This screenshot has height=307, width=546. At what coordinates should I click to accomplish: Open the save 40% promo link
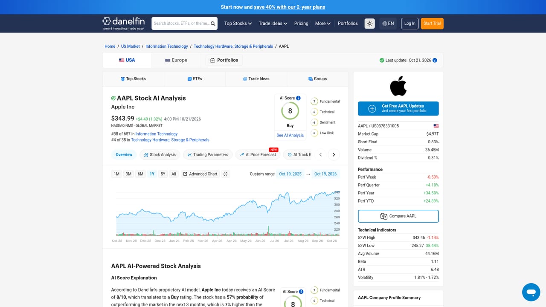click(x=290, y=7)
